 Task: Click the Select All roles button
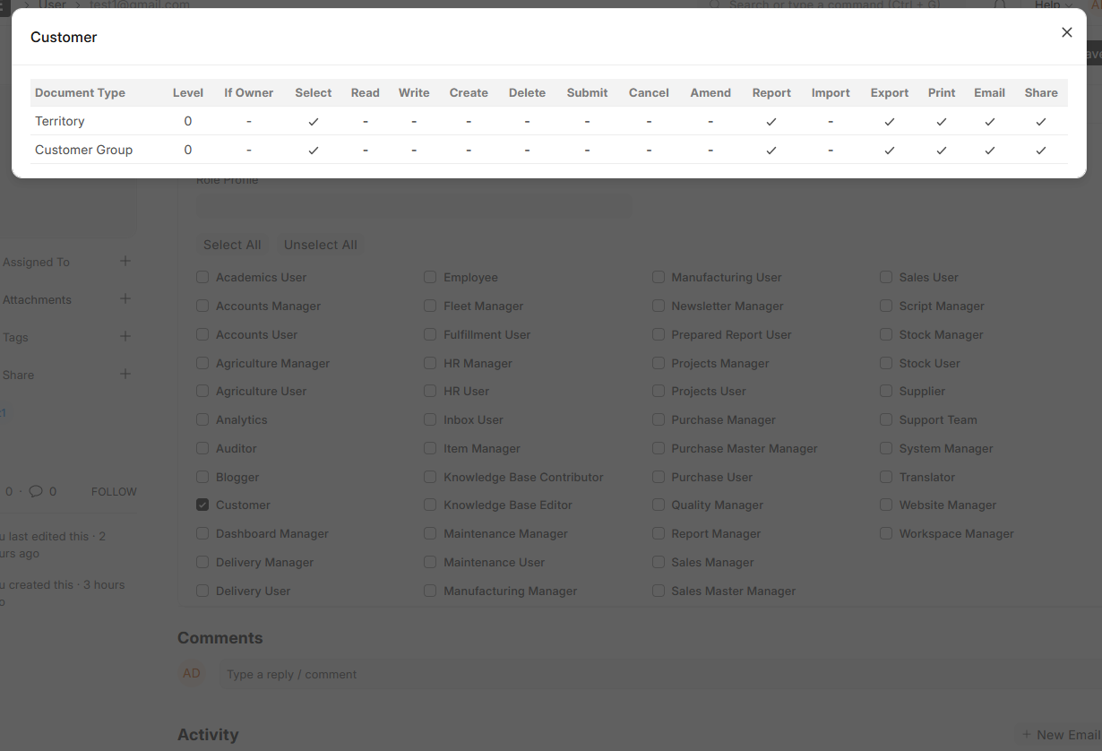point(232,245)
